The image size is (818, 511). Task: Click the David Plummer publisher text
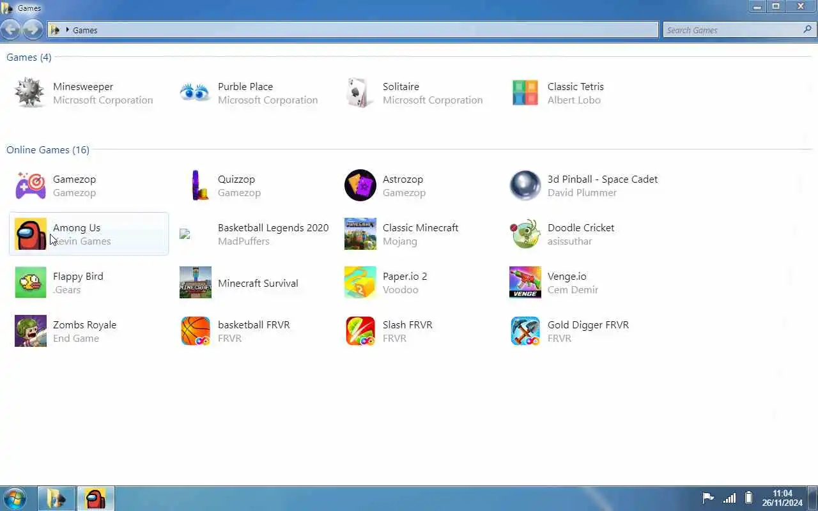(582, 193)
